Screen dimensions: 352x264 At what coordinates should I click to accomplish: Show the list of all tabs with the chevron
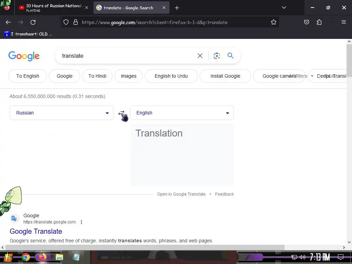[284, 8]
